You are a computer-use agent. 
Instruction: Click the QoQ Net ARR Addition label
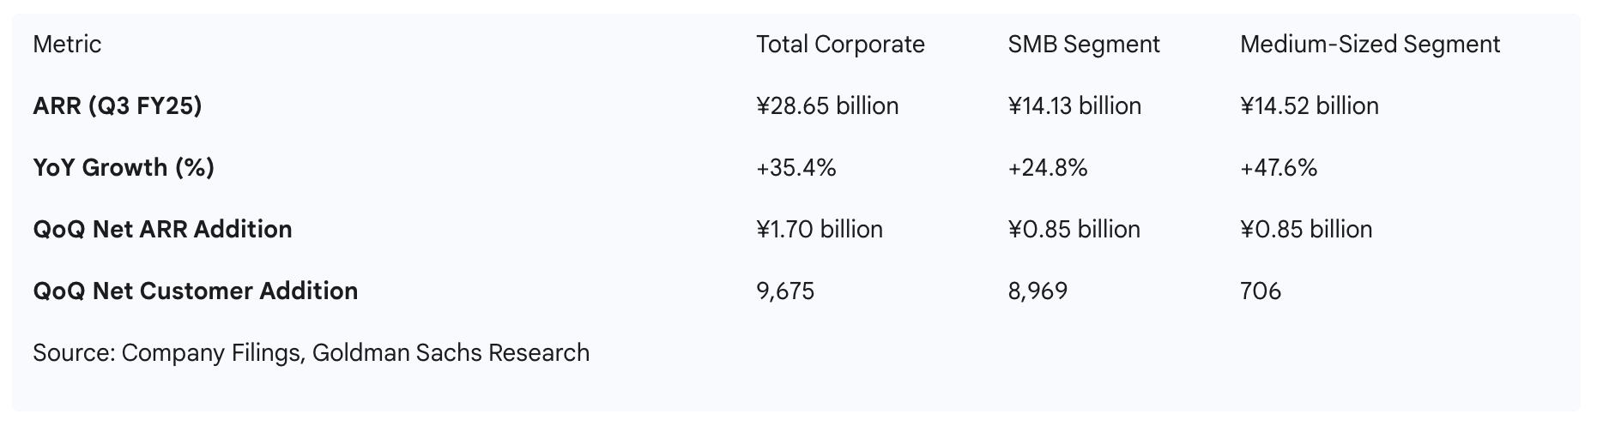[162, 230]
